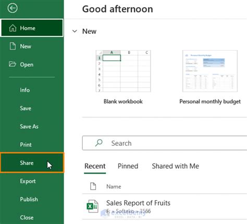This screenshot has height=224, width=247.
Task: Click the back arrow circle icon
Action: (x=13, y=8)
